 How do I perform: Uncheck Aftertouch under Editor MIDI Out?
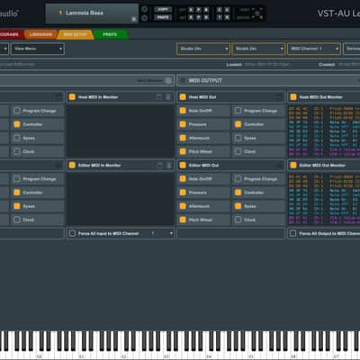point(183,206)
